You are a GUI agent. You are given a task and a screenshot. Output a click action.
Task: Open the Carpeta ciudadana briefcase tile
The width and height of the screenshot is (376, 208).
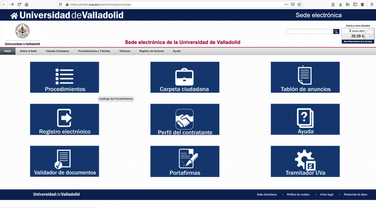pos(185,77)
